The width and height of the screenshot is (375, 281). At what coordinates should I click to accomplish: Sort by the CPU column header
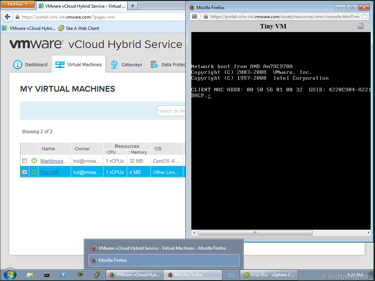(111, 152)
